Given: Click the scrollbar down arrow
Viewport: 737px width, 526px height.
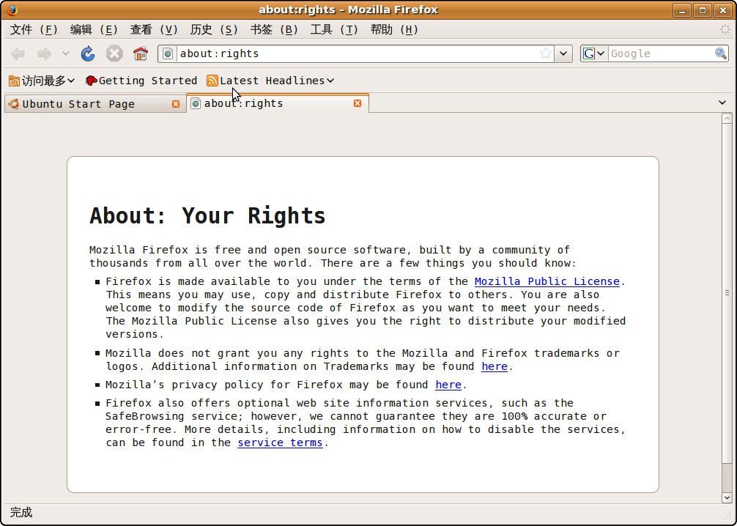Looking at the screenshot, I should click(727, 497).
